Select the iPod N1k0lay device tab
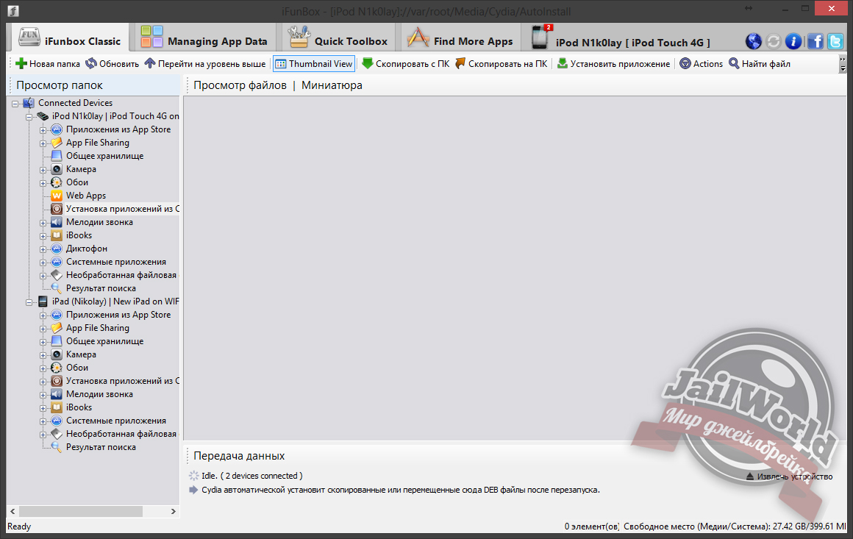 click(x=621, y=39)
